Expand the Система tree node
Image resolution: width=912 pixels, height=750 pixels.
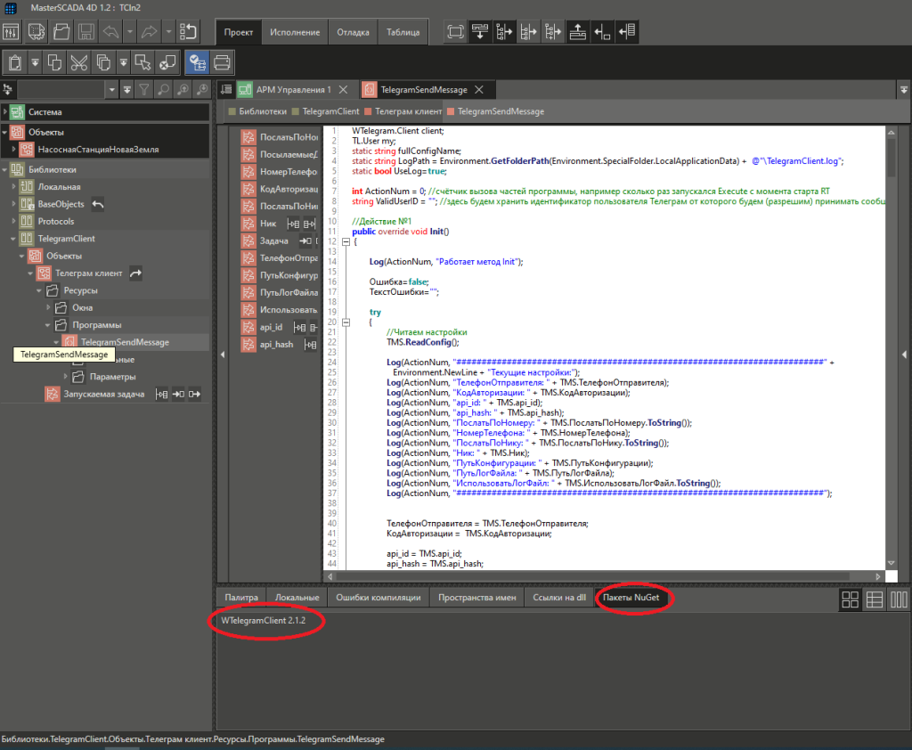[5, 112]
